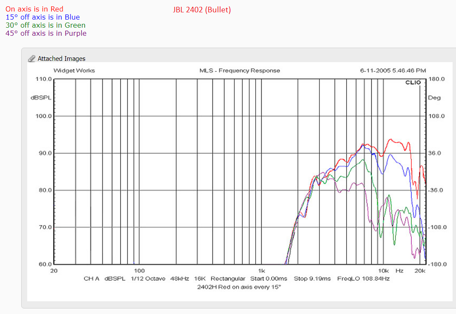Click 'MLS - Frequency Response' chart title

tap(239, 71)
